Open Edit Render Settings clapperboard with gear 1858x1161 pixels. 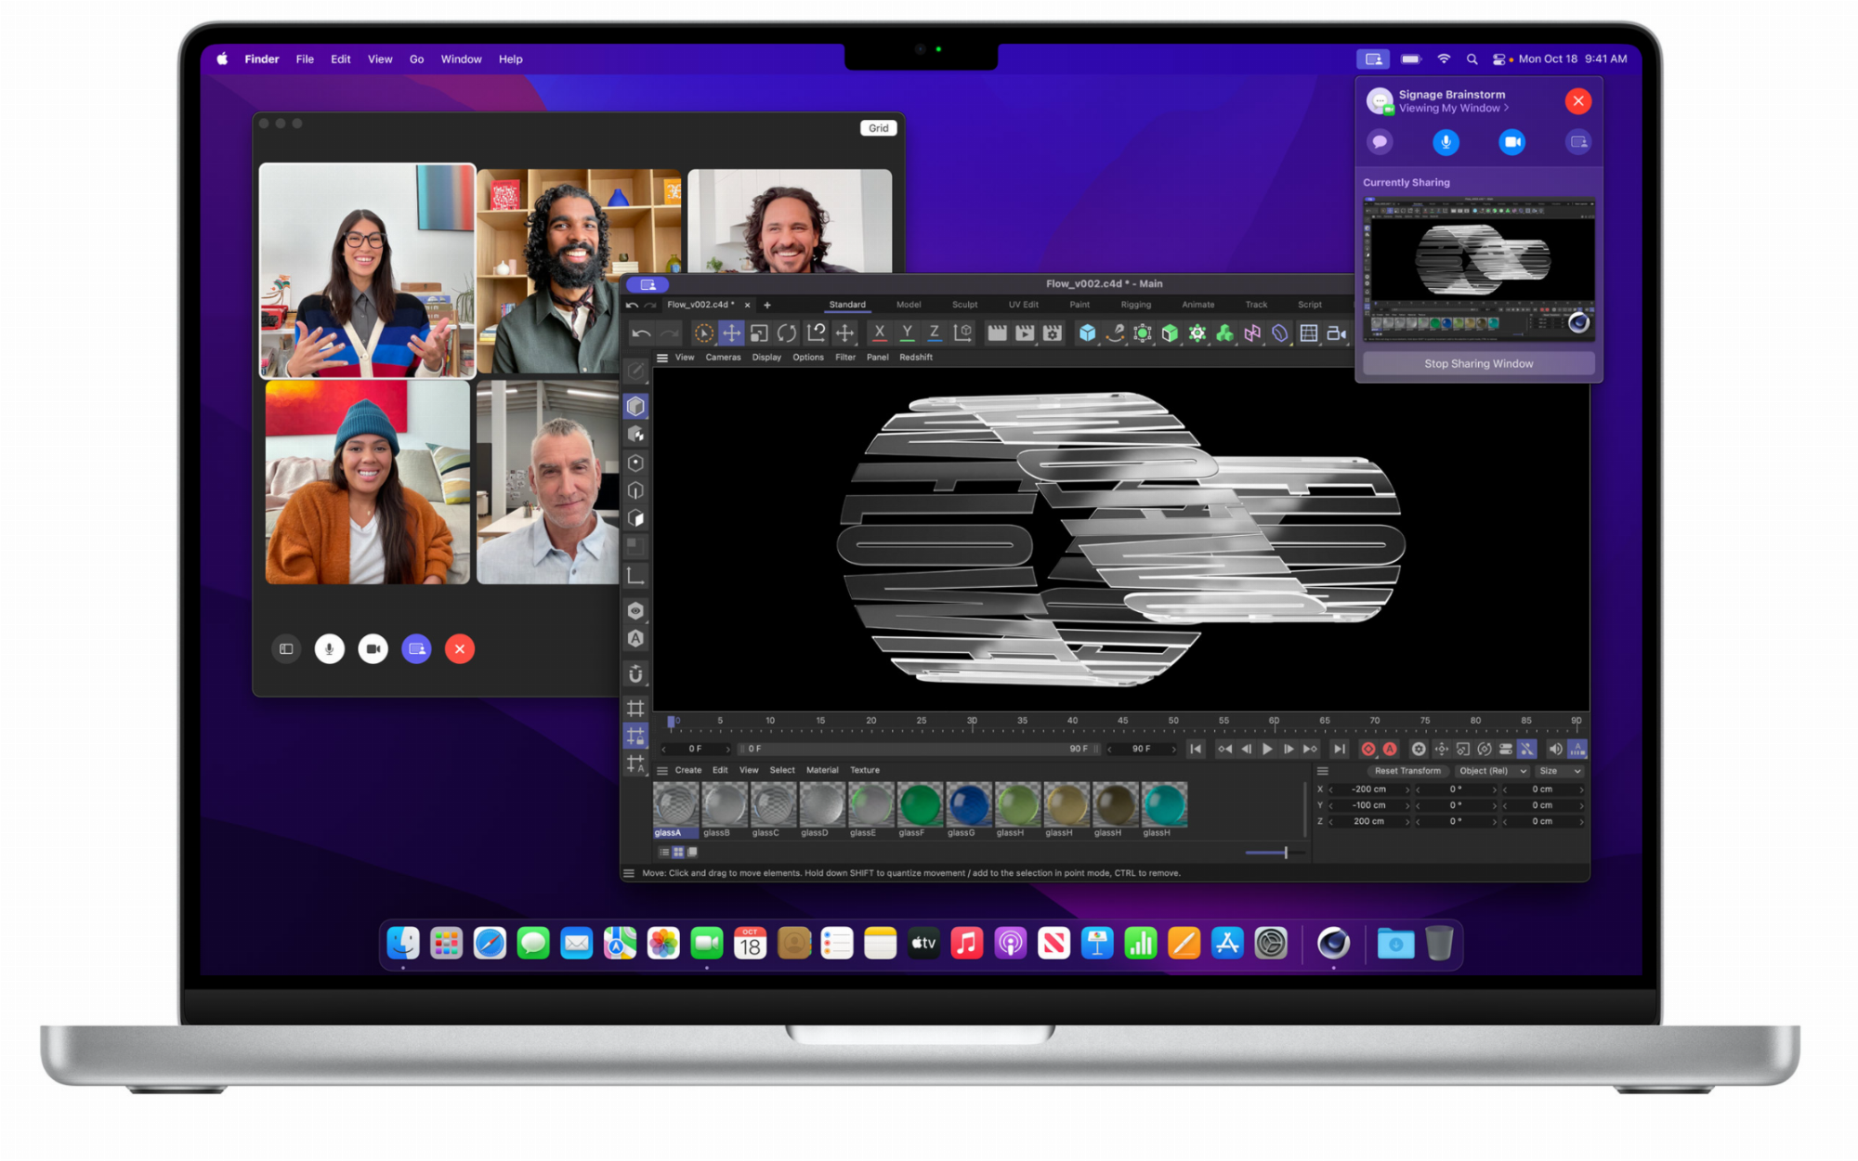pyautogui.click(x=1053, y=333)
